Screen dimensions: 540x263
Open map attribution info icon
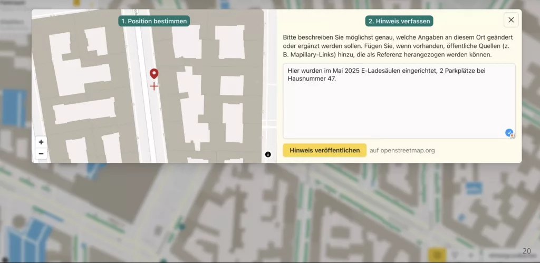pyautogui.click(x=268, y=154)
